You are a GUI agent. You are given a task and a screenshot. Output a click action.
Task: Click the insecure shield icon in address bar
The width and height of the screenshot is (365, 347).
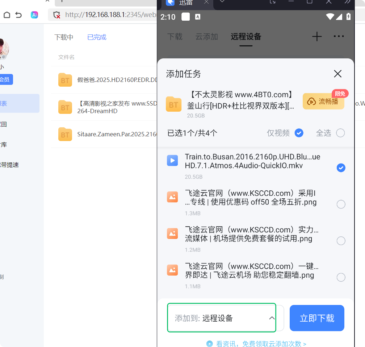56,15
